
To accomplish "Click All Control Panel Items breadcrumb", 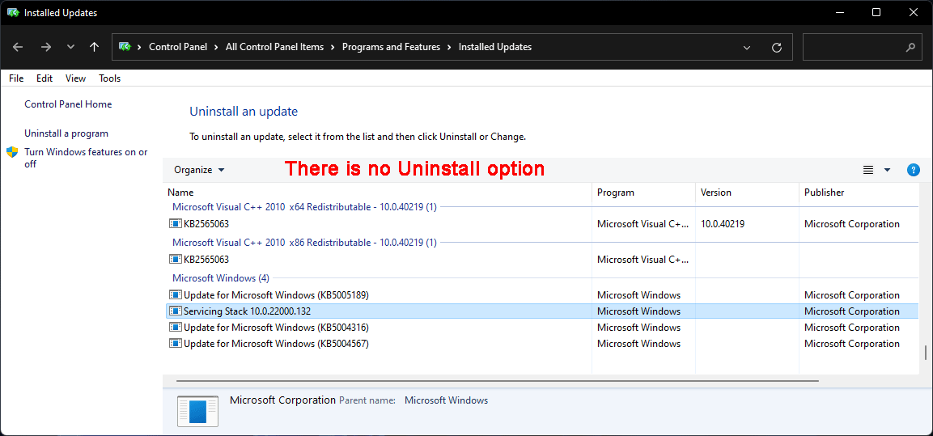I will coord(274,47).
